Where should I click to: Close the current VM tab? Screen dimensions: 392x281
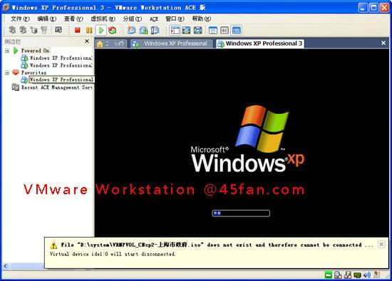click(383, 43)
